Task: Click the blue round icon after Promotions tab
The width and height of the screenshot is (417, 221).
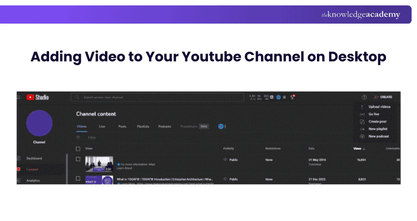Action: click(220, 127)
